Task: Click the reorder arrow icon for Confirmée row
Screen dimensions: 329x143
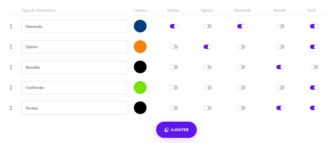Action: [11, 88]
